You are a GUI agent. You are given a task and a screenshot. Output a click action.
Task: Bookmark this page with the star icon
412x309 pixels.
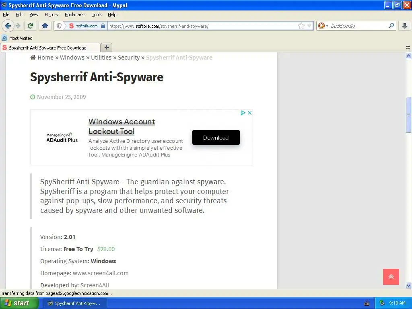tap(301, 26)
